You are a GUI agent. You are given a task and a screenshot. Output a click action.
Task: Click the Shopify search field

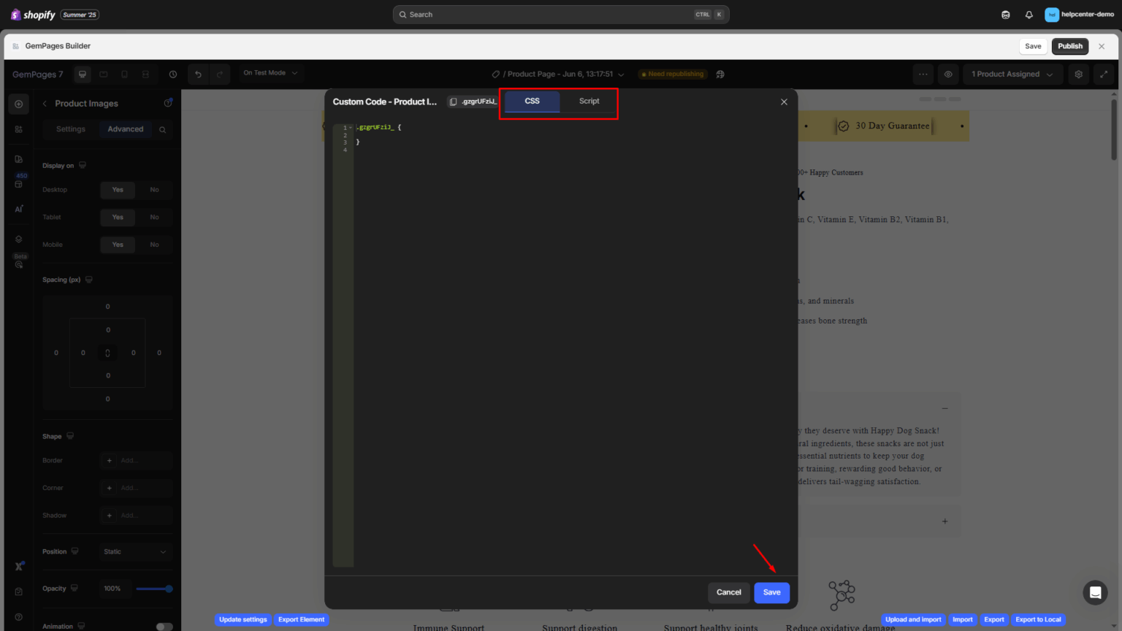(561, 14)
